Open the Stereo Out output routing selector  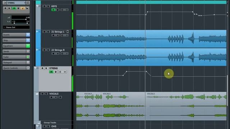[x=16, y=27]
